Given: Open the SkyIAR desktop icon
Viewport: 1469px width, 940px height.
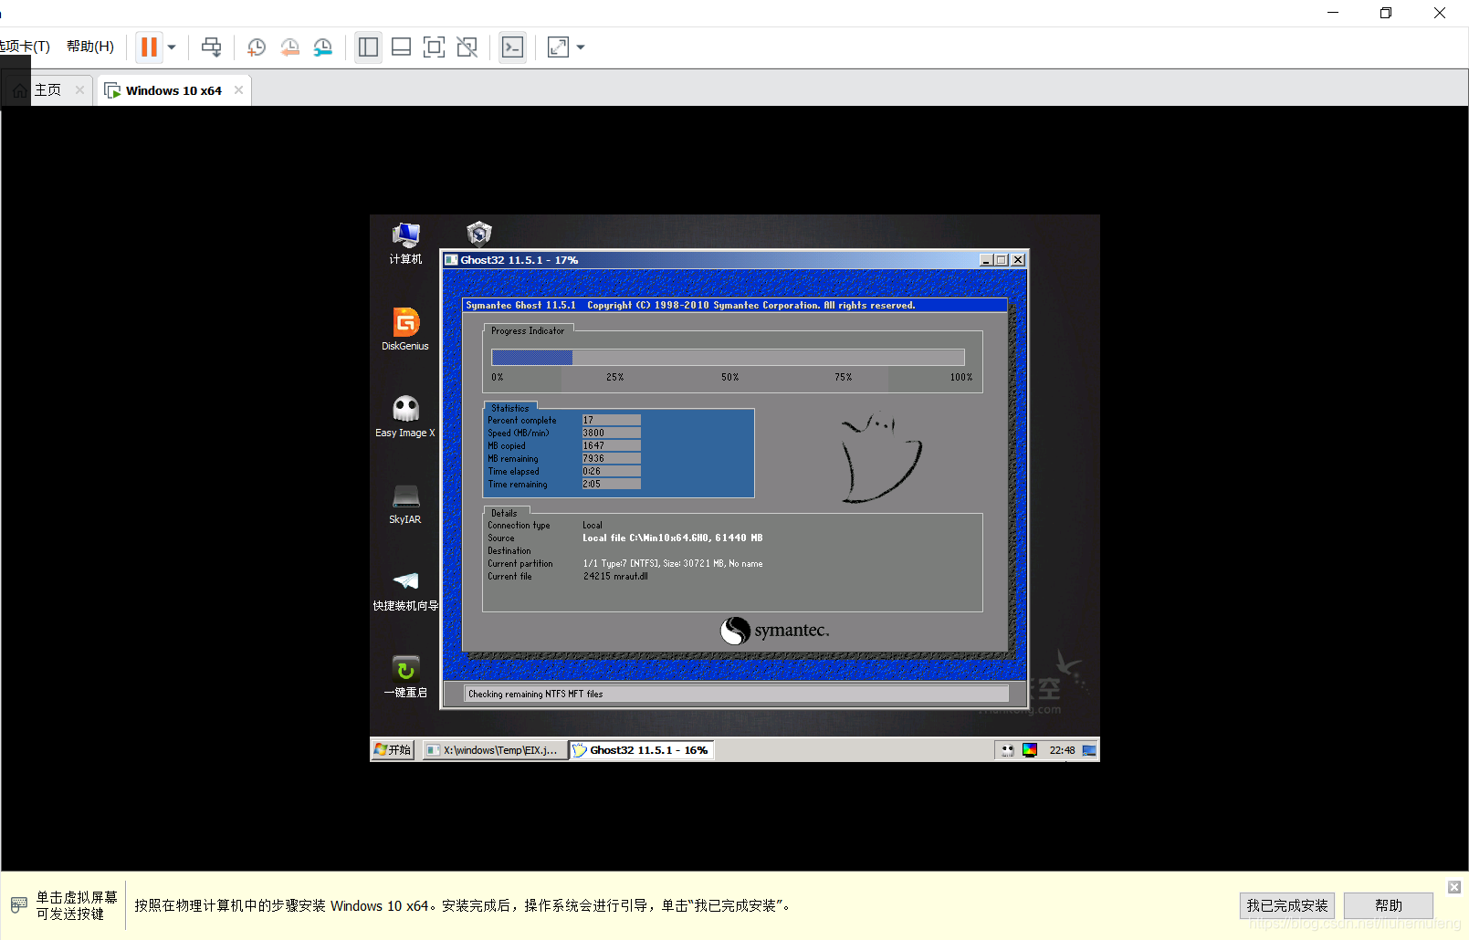Looking at the screenshot, I should pyautogui.click(x=405, y=504).
